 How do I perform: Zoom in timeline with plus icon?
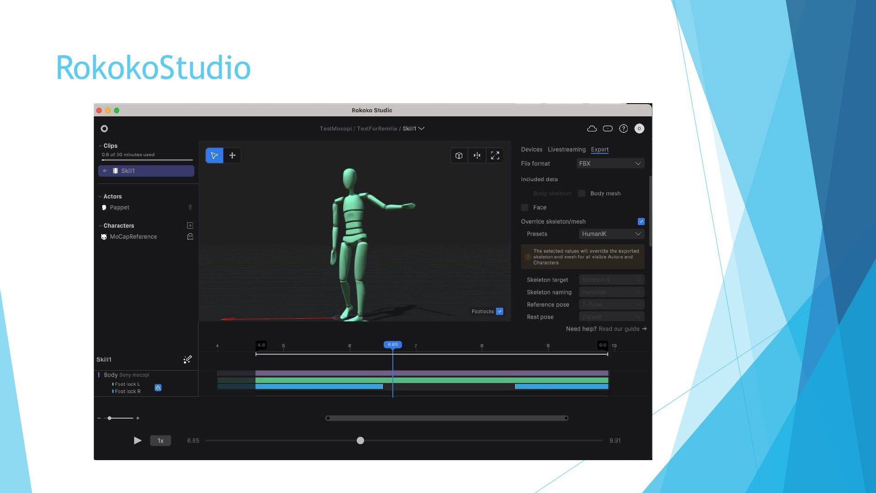point(138,418)
